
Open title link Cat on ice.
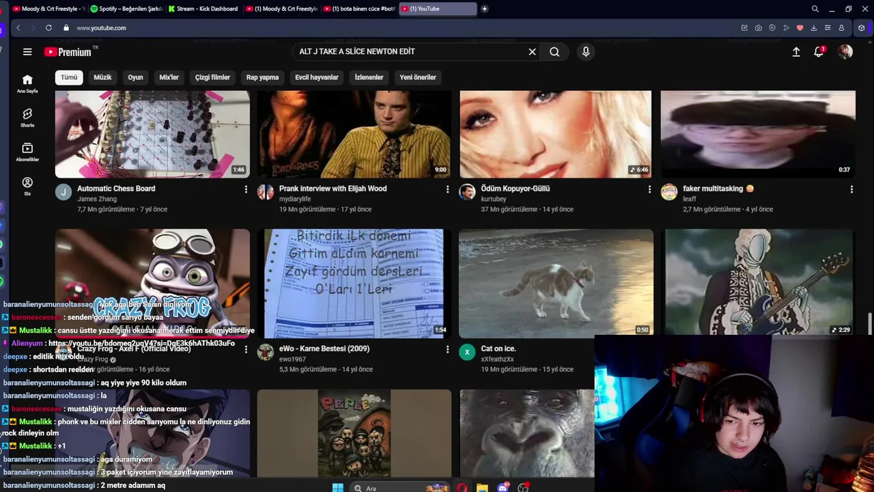tap(498, 348)
